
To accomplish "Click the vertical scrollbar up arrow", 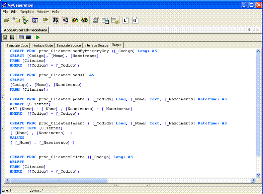I will click(x=258, y=51).
